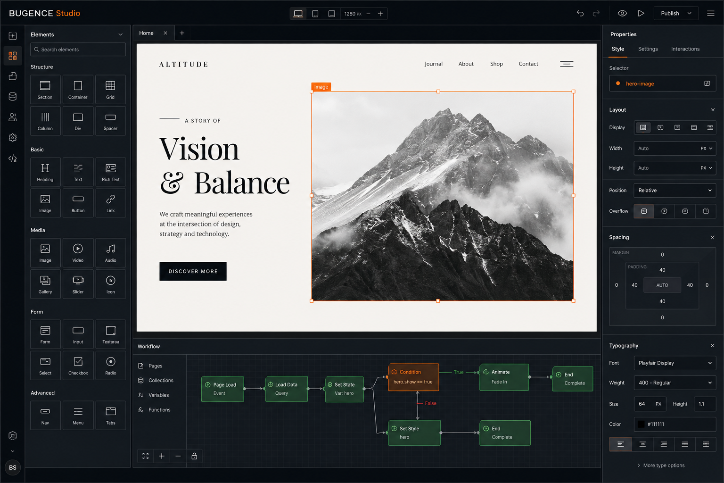Open Pages in Workflow panel
The height and width of the screenshot is (483, 724).
(x=155, y=366)
